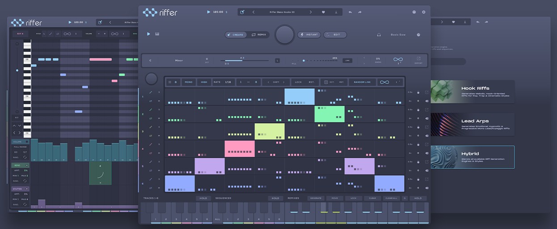Click the Move button in Remixes
This screenshot has width=557, height=229.
[x=334, y=198]
